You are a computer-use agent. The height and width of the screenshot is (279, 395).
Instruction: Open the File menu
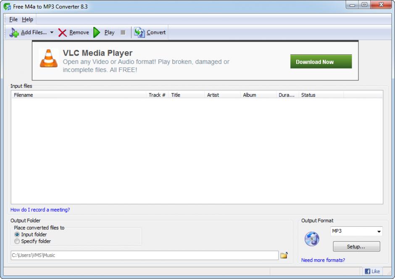pos(13,19)
